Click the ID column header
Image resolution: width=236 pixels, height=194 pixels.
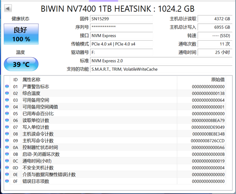(x=15, y=79)
